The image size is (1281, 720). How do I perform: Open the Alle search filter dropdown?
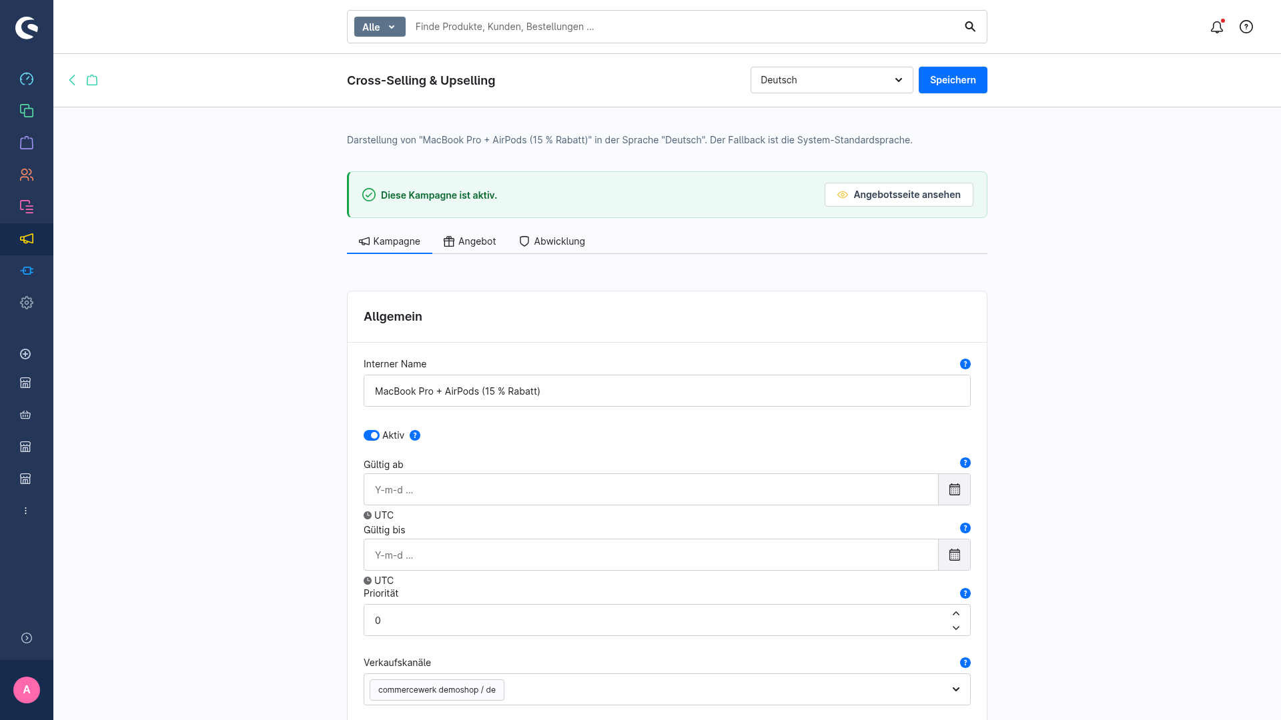tap(380, 27)
